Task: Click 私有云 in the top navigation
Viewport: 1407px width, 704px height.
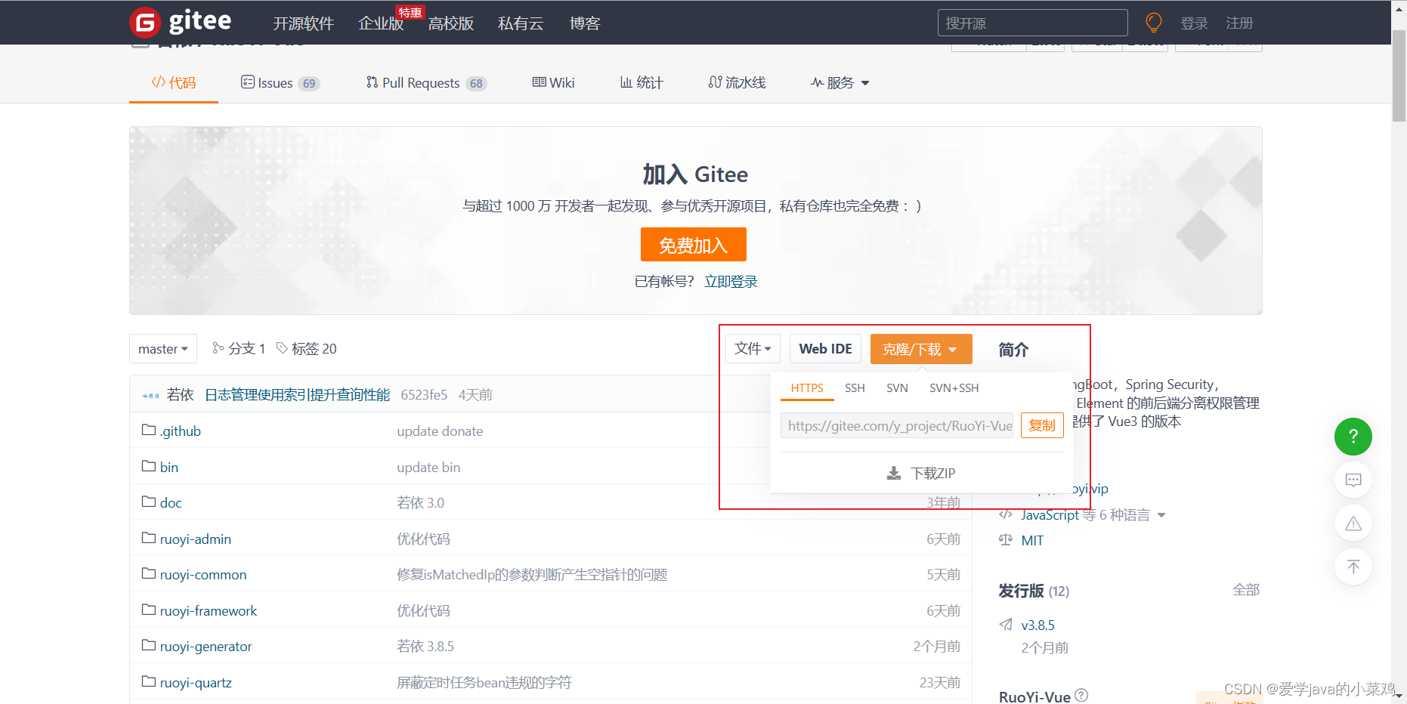Action: pos(521,23)
